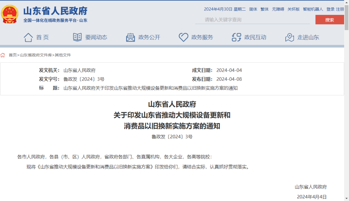Click the map pin icon beside 走进山东
This screenshot has height=201, width=349.
[x=290, y=37]
